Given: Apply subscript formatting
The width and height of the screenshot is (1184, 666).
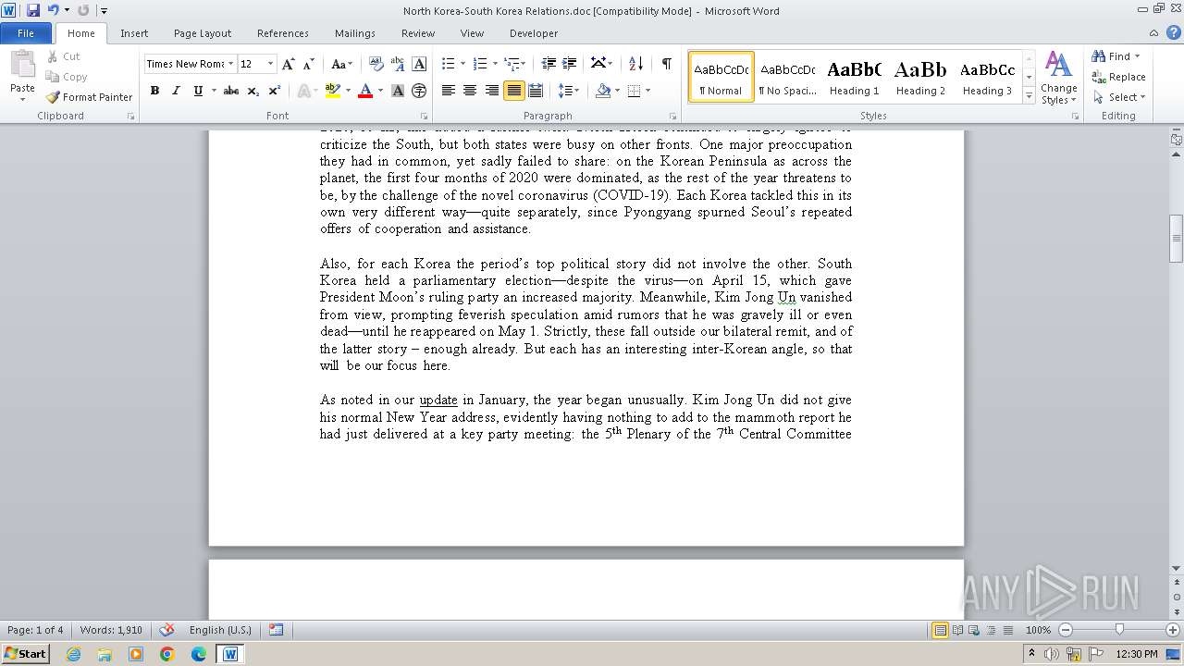Looking at the screenshot, I should pos(253,91).
